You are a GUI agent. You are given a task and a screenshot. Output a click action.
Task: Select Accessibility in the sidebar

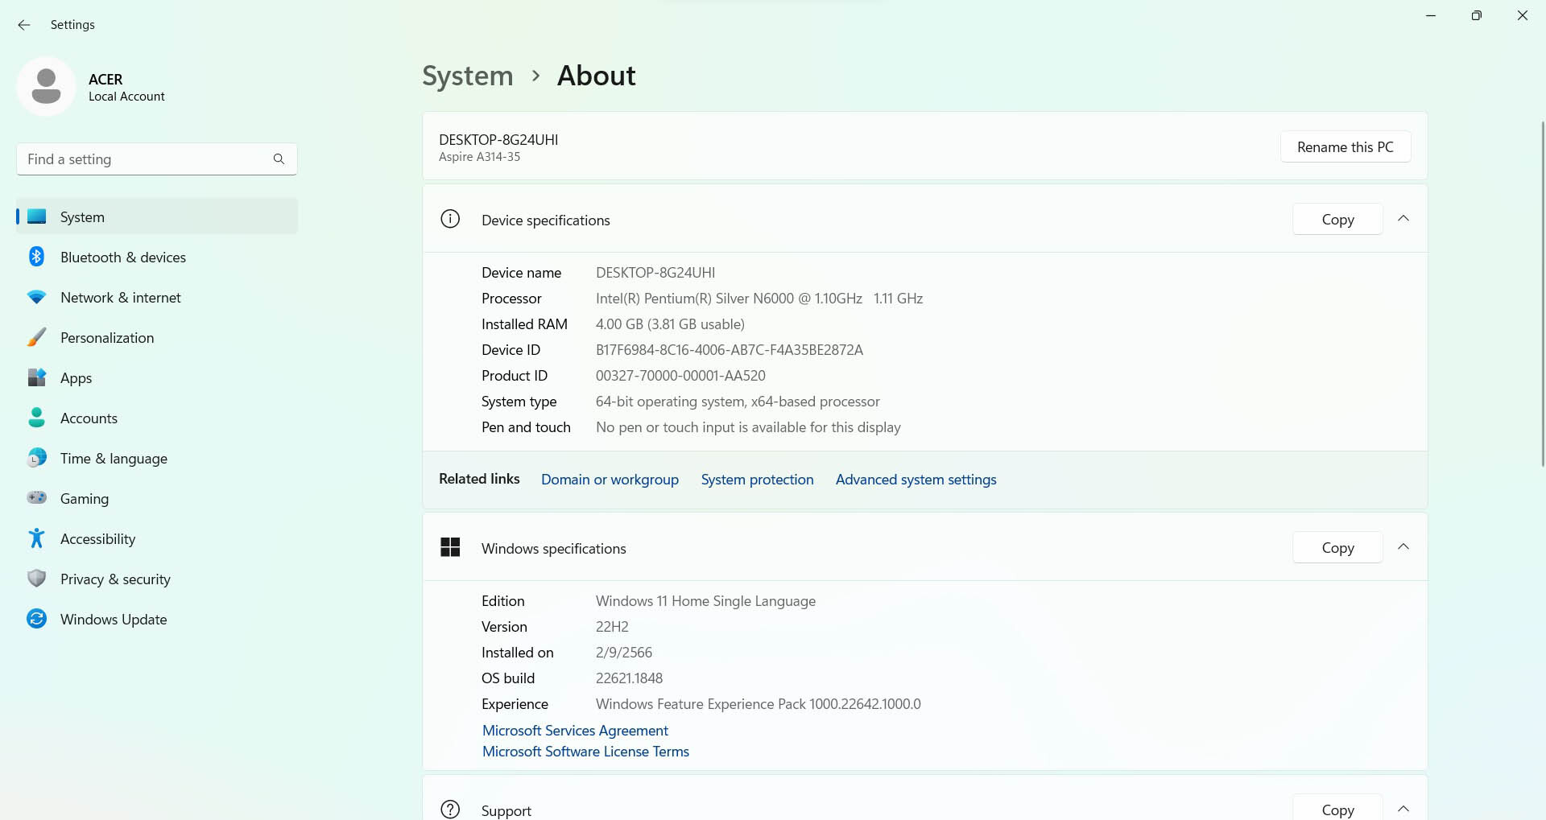(157, 538)
